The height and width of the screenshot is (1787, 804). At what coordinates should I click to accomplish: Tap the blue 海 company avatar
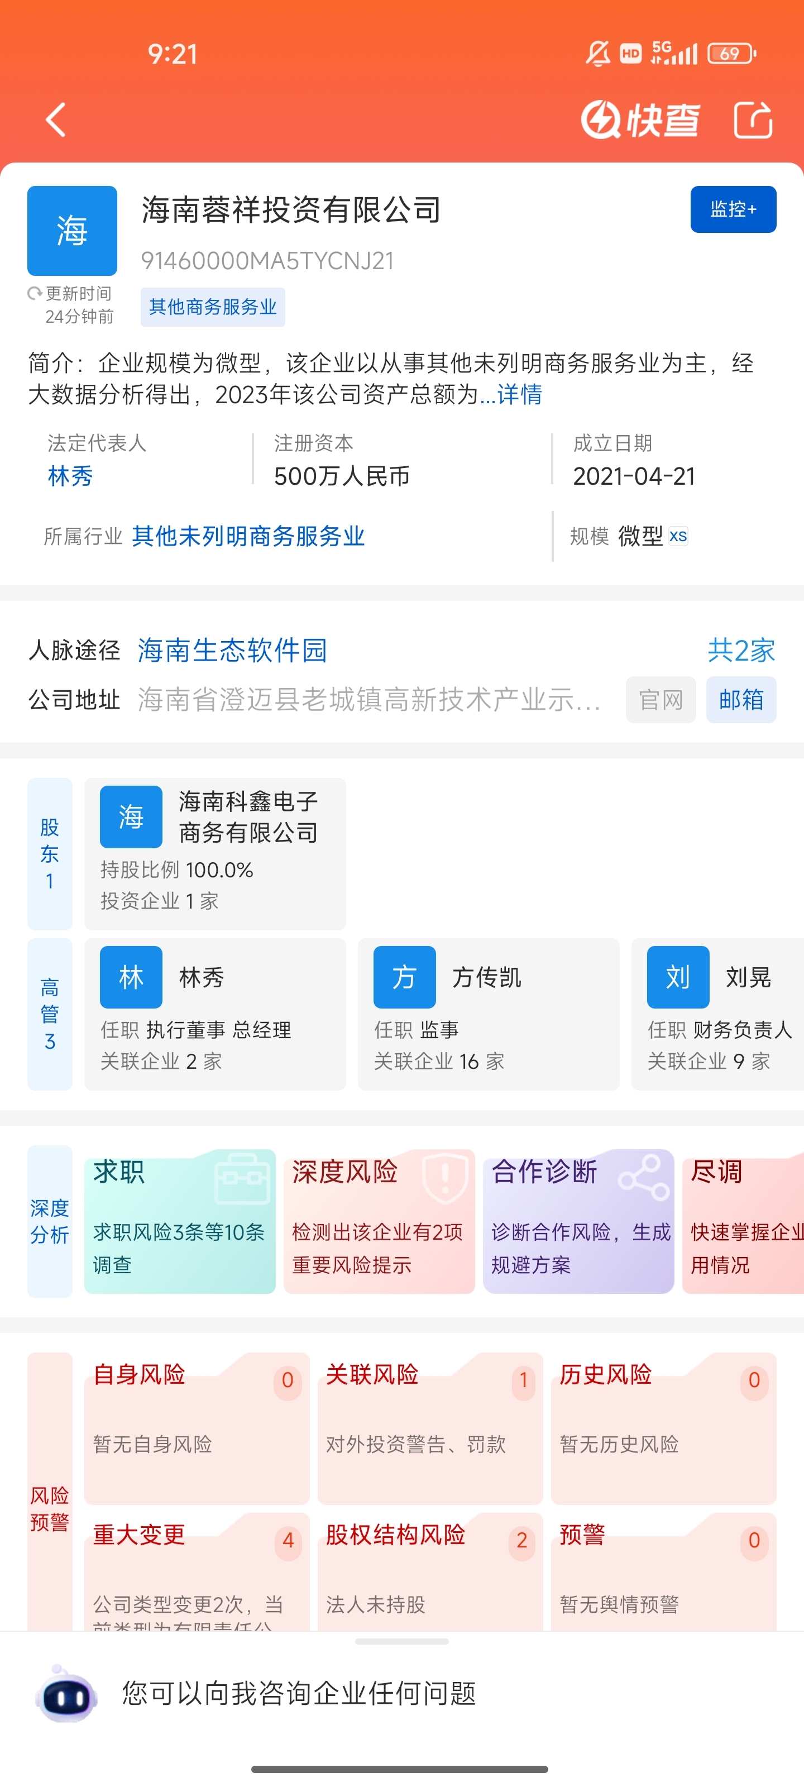coord(72,231)
